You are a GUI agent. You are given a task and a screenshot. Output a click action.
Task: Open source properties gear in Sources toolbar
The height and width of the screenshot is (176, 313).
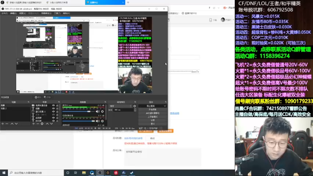click(x=42, y=124)
